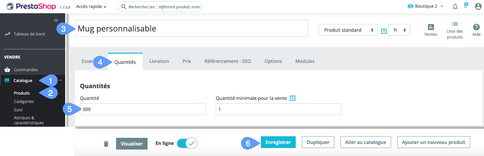Image resolution: width=484 pixels, height=156 pixels.
Task: Click the Dupliquer button
Action: [x=318, y=142]
